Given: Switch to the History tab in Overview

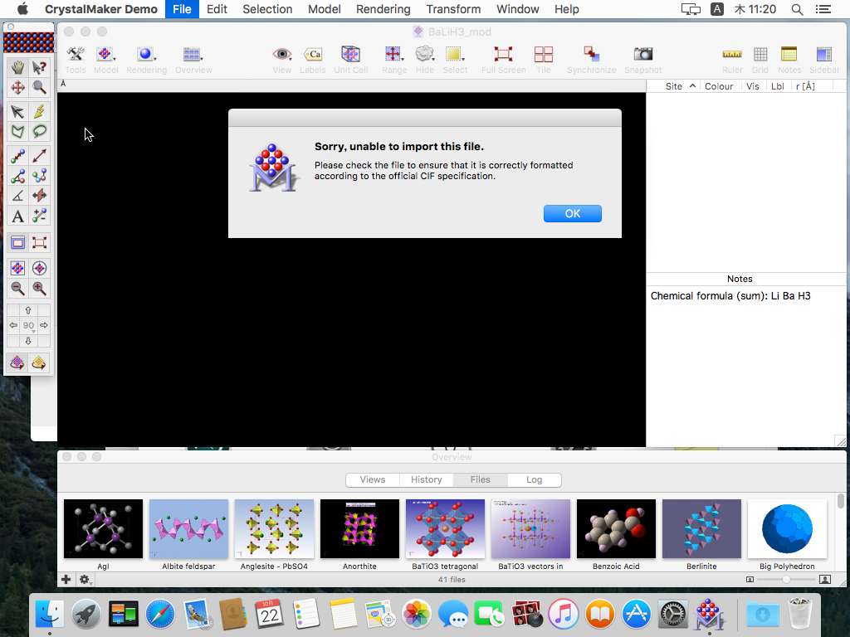Looking at the screenshot, I should 426,480.
